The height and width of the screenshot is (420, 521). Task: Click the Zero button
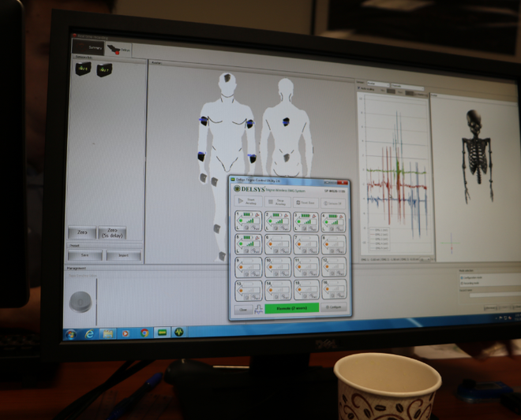coord(82,232)
